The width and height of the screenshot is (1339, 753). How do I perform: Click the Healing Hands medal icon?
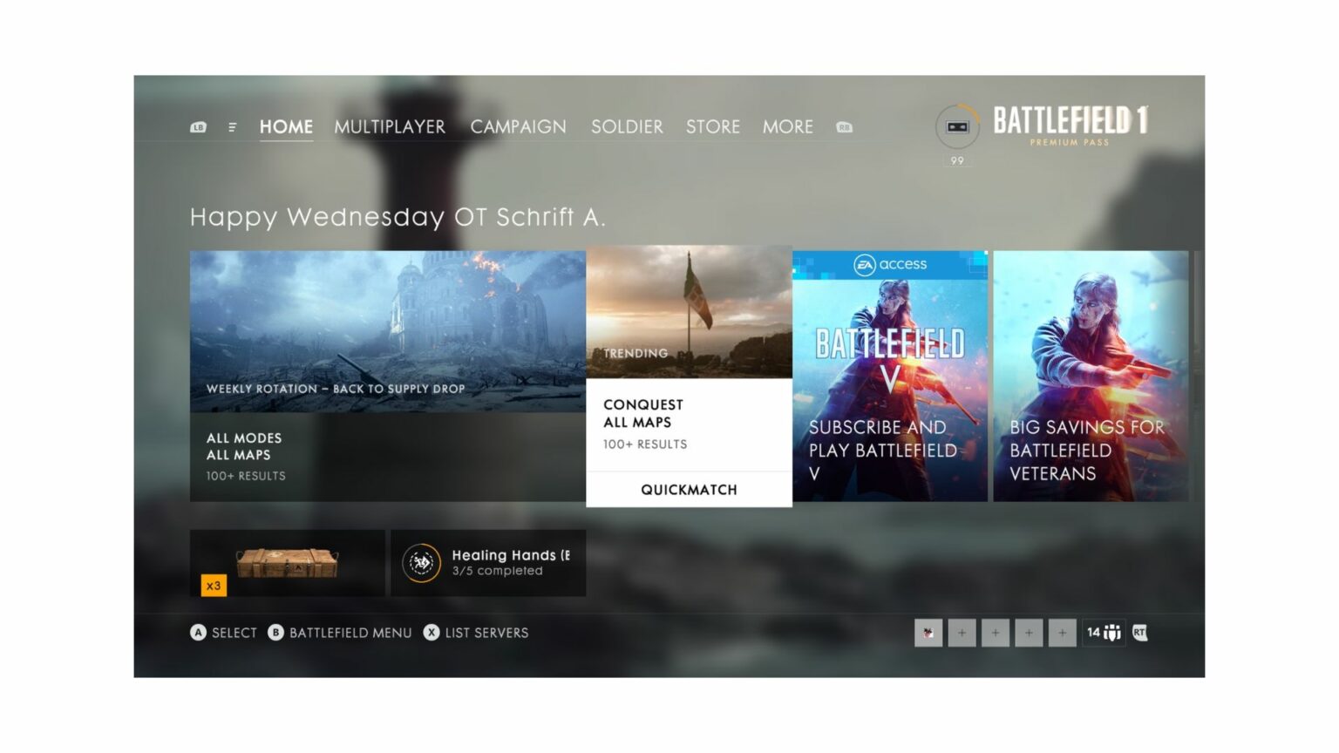421,563
